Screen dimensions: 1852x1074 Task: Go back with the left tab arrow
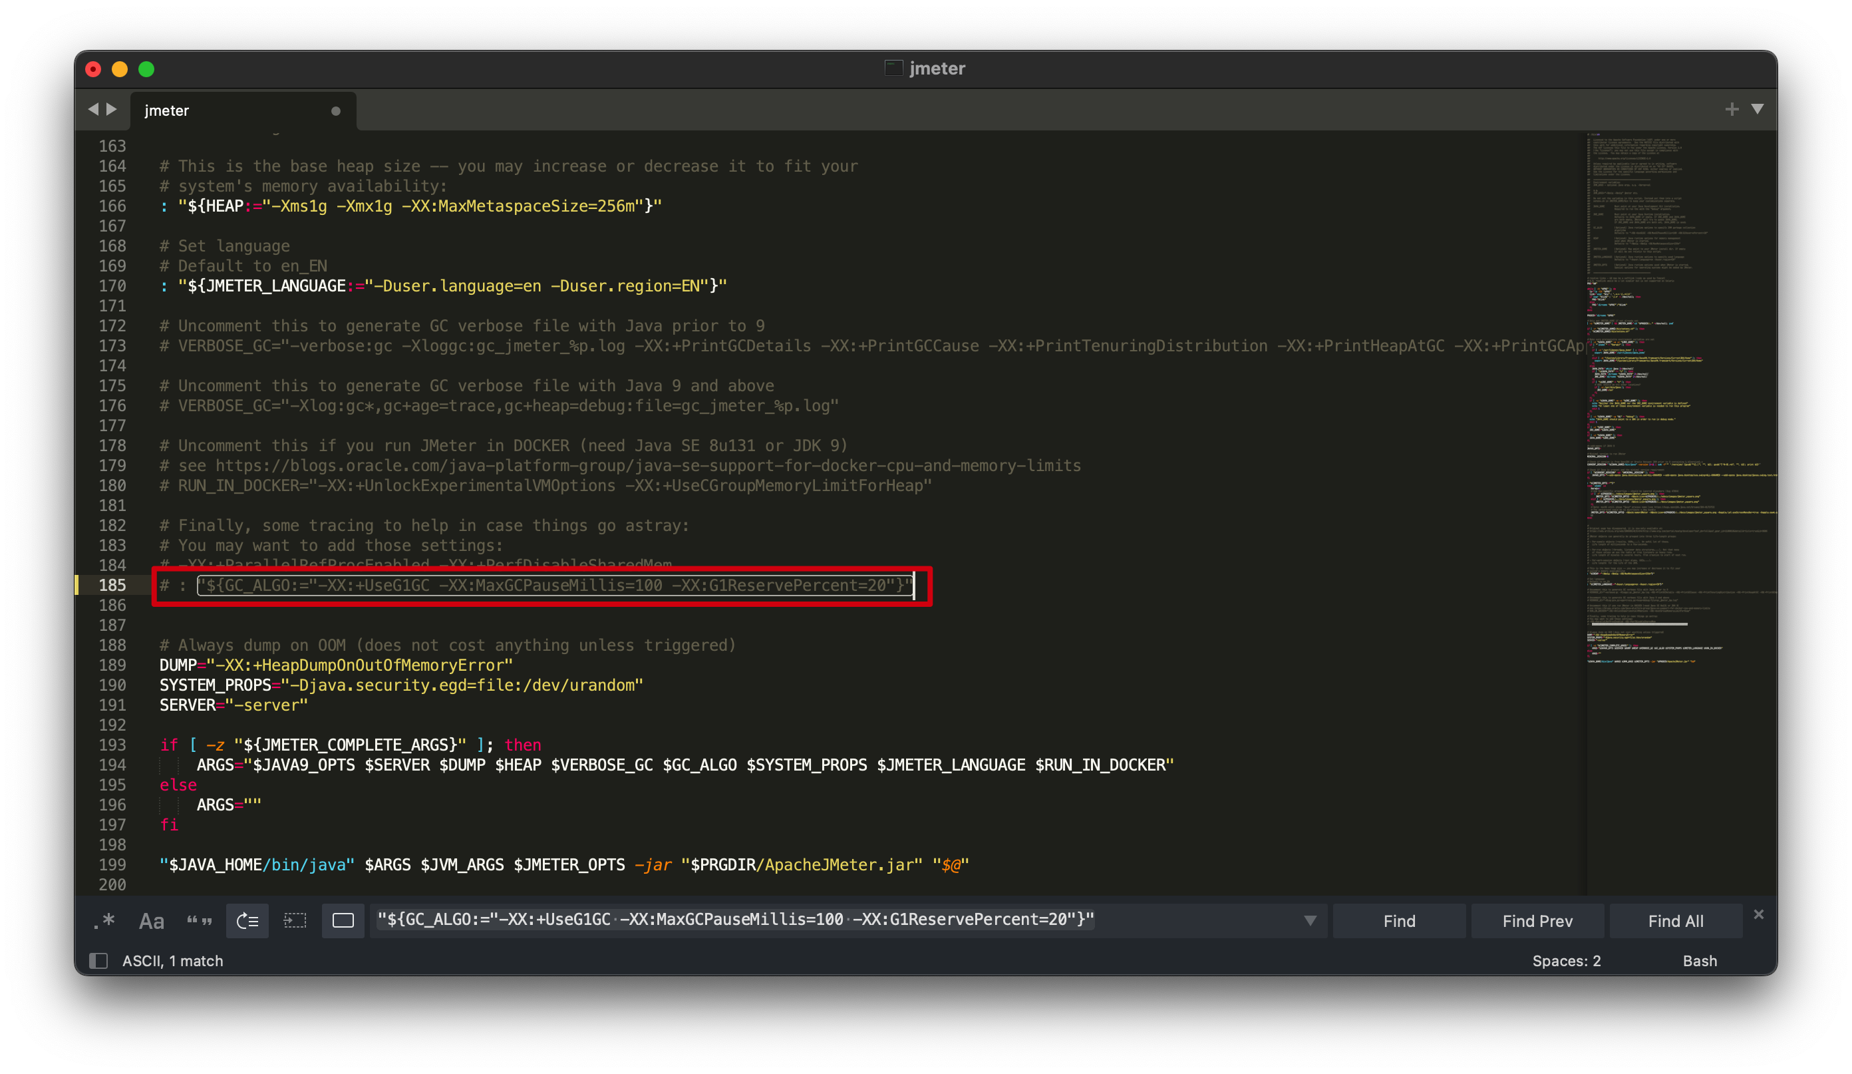click(x=93, y=110)
